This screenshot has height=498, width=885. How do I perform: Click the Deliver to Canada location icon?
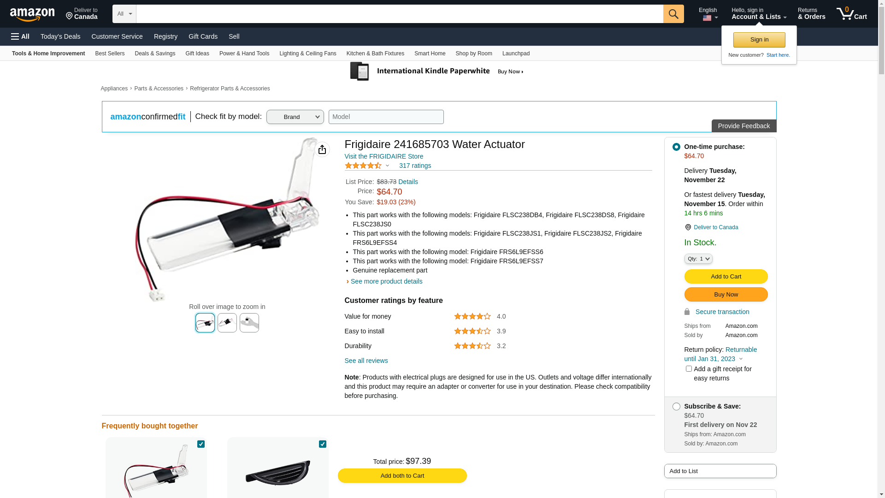coord(69,17)
